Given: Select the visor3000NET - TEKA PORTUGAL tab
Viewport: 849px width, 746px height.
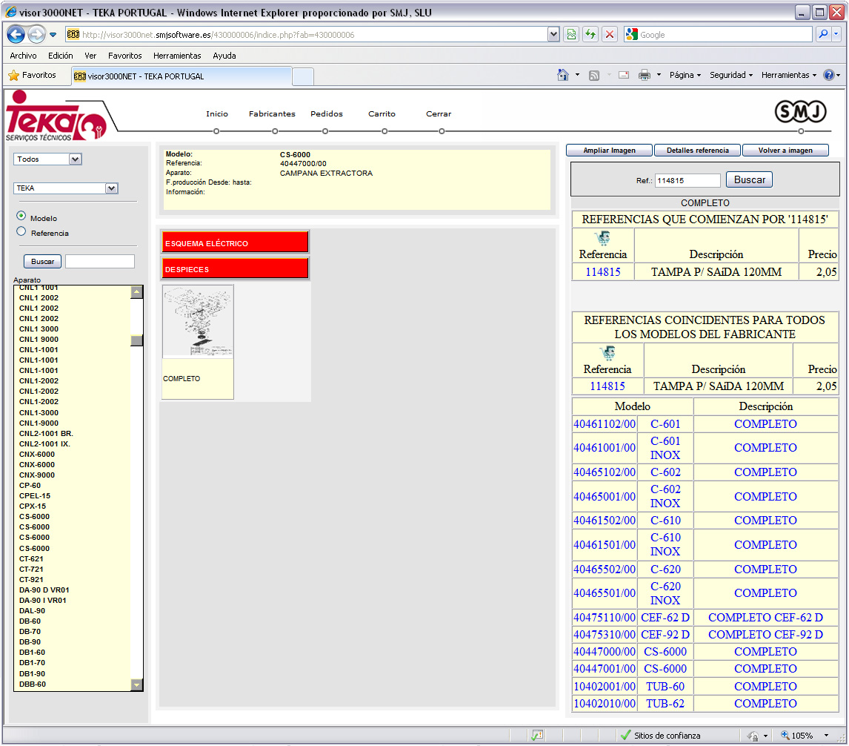Looking at the screenshot, I should [182, 76].
